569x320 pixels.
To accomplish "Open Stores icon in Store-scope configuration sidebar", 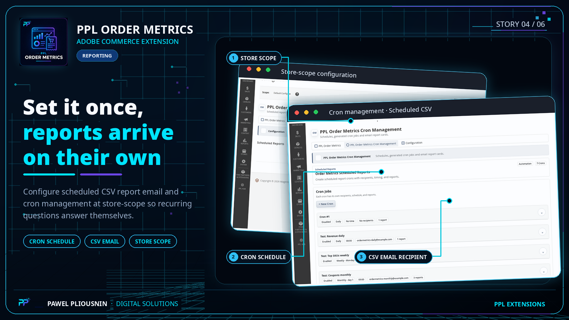I will coord(244,152).
